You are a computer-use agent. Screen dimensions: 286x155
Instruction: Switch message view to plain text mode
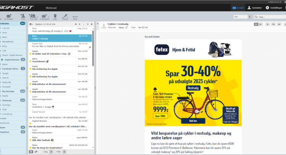pyautogui.click(x=260, y=24)
